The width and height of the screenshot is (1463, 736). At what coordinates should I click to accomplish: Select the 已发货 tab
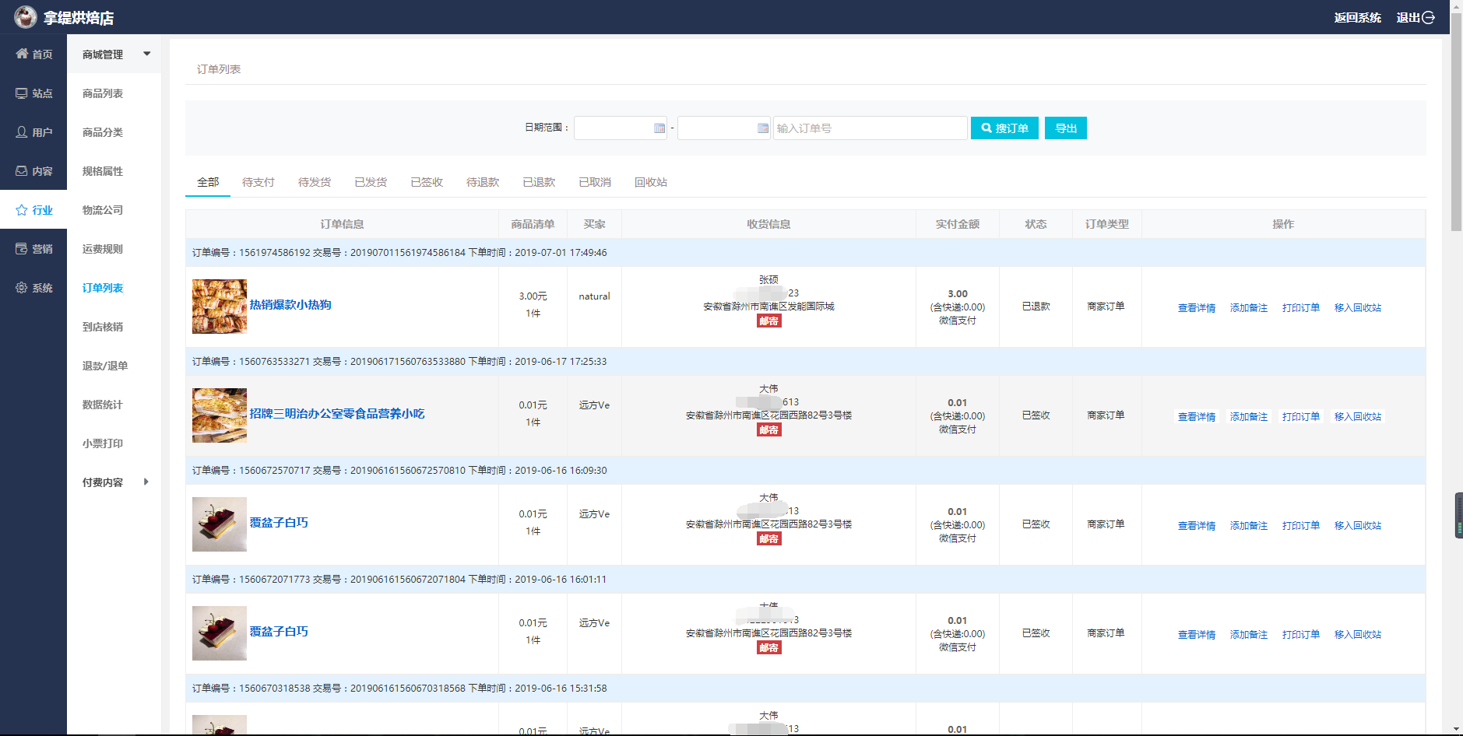point(371,182)
